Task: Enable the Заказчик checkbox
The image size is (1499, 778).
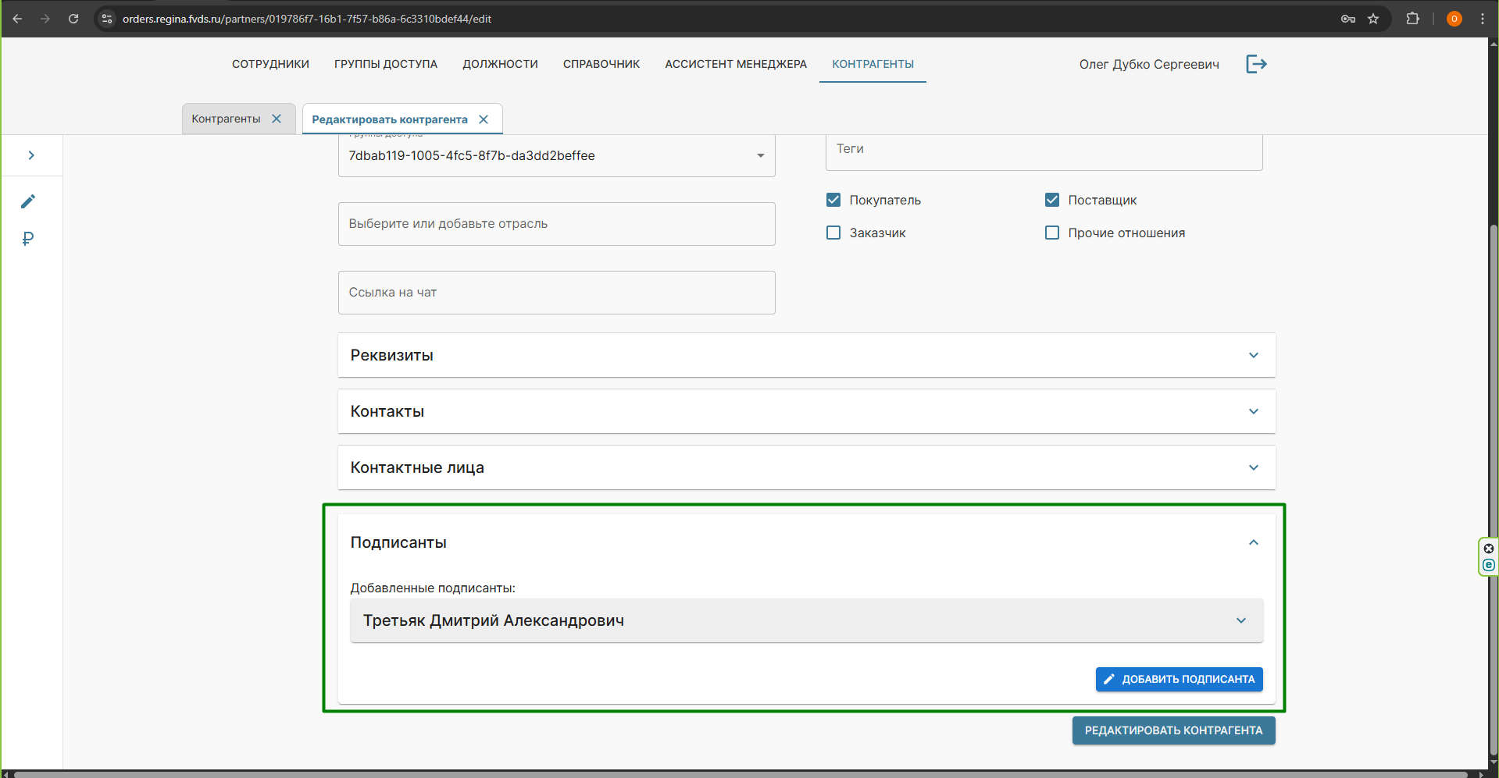Action: [x=833, y=233]
